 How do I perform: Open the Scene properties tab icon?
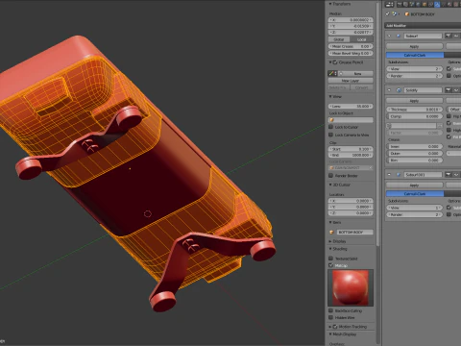(412, 5)
